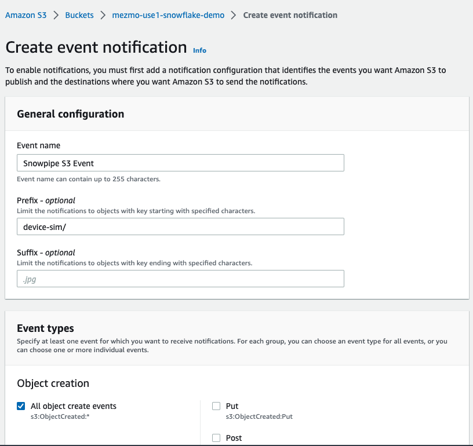Click the 'Prefix - optional' label
The height and width of the screenshot is (446, 473).
[46, 200]
